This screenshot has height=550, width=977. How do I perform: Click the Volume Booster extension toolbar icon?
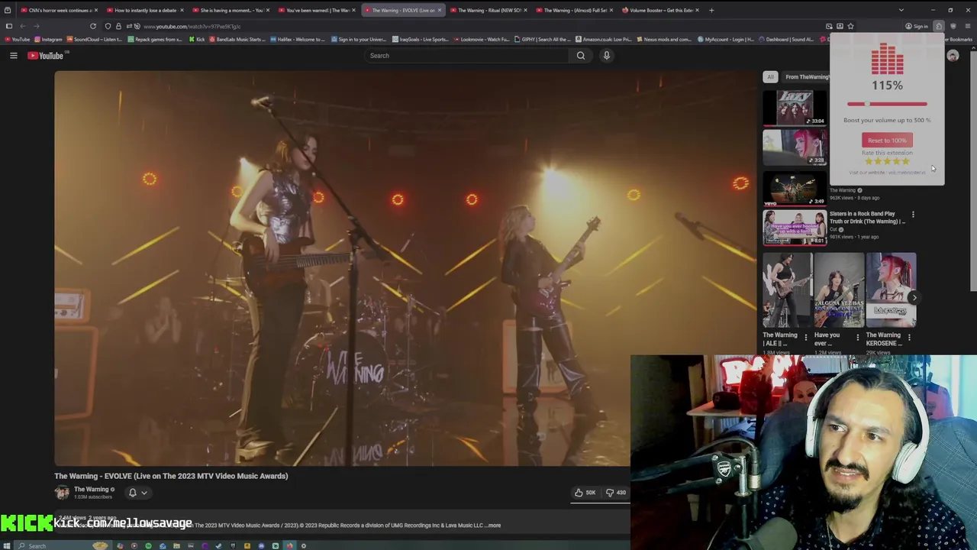point(939,26)
